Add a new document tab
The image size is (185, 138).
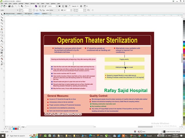pyautogui.click(x=50, y=14)
